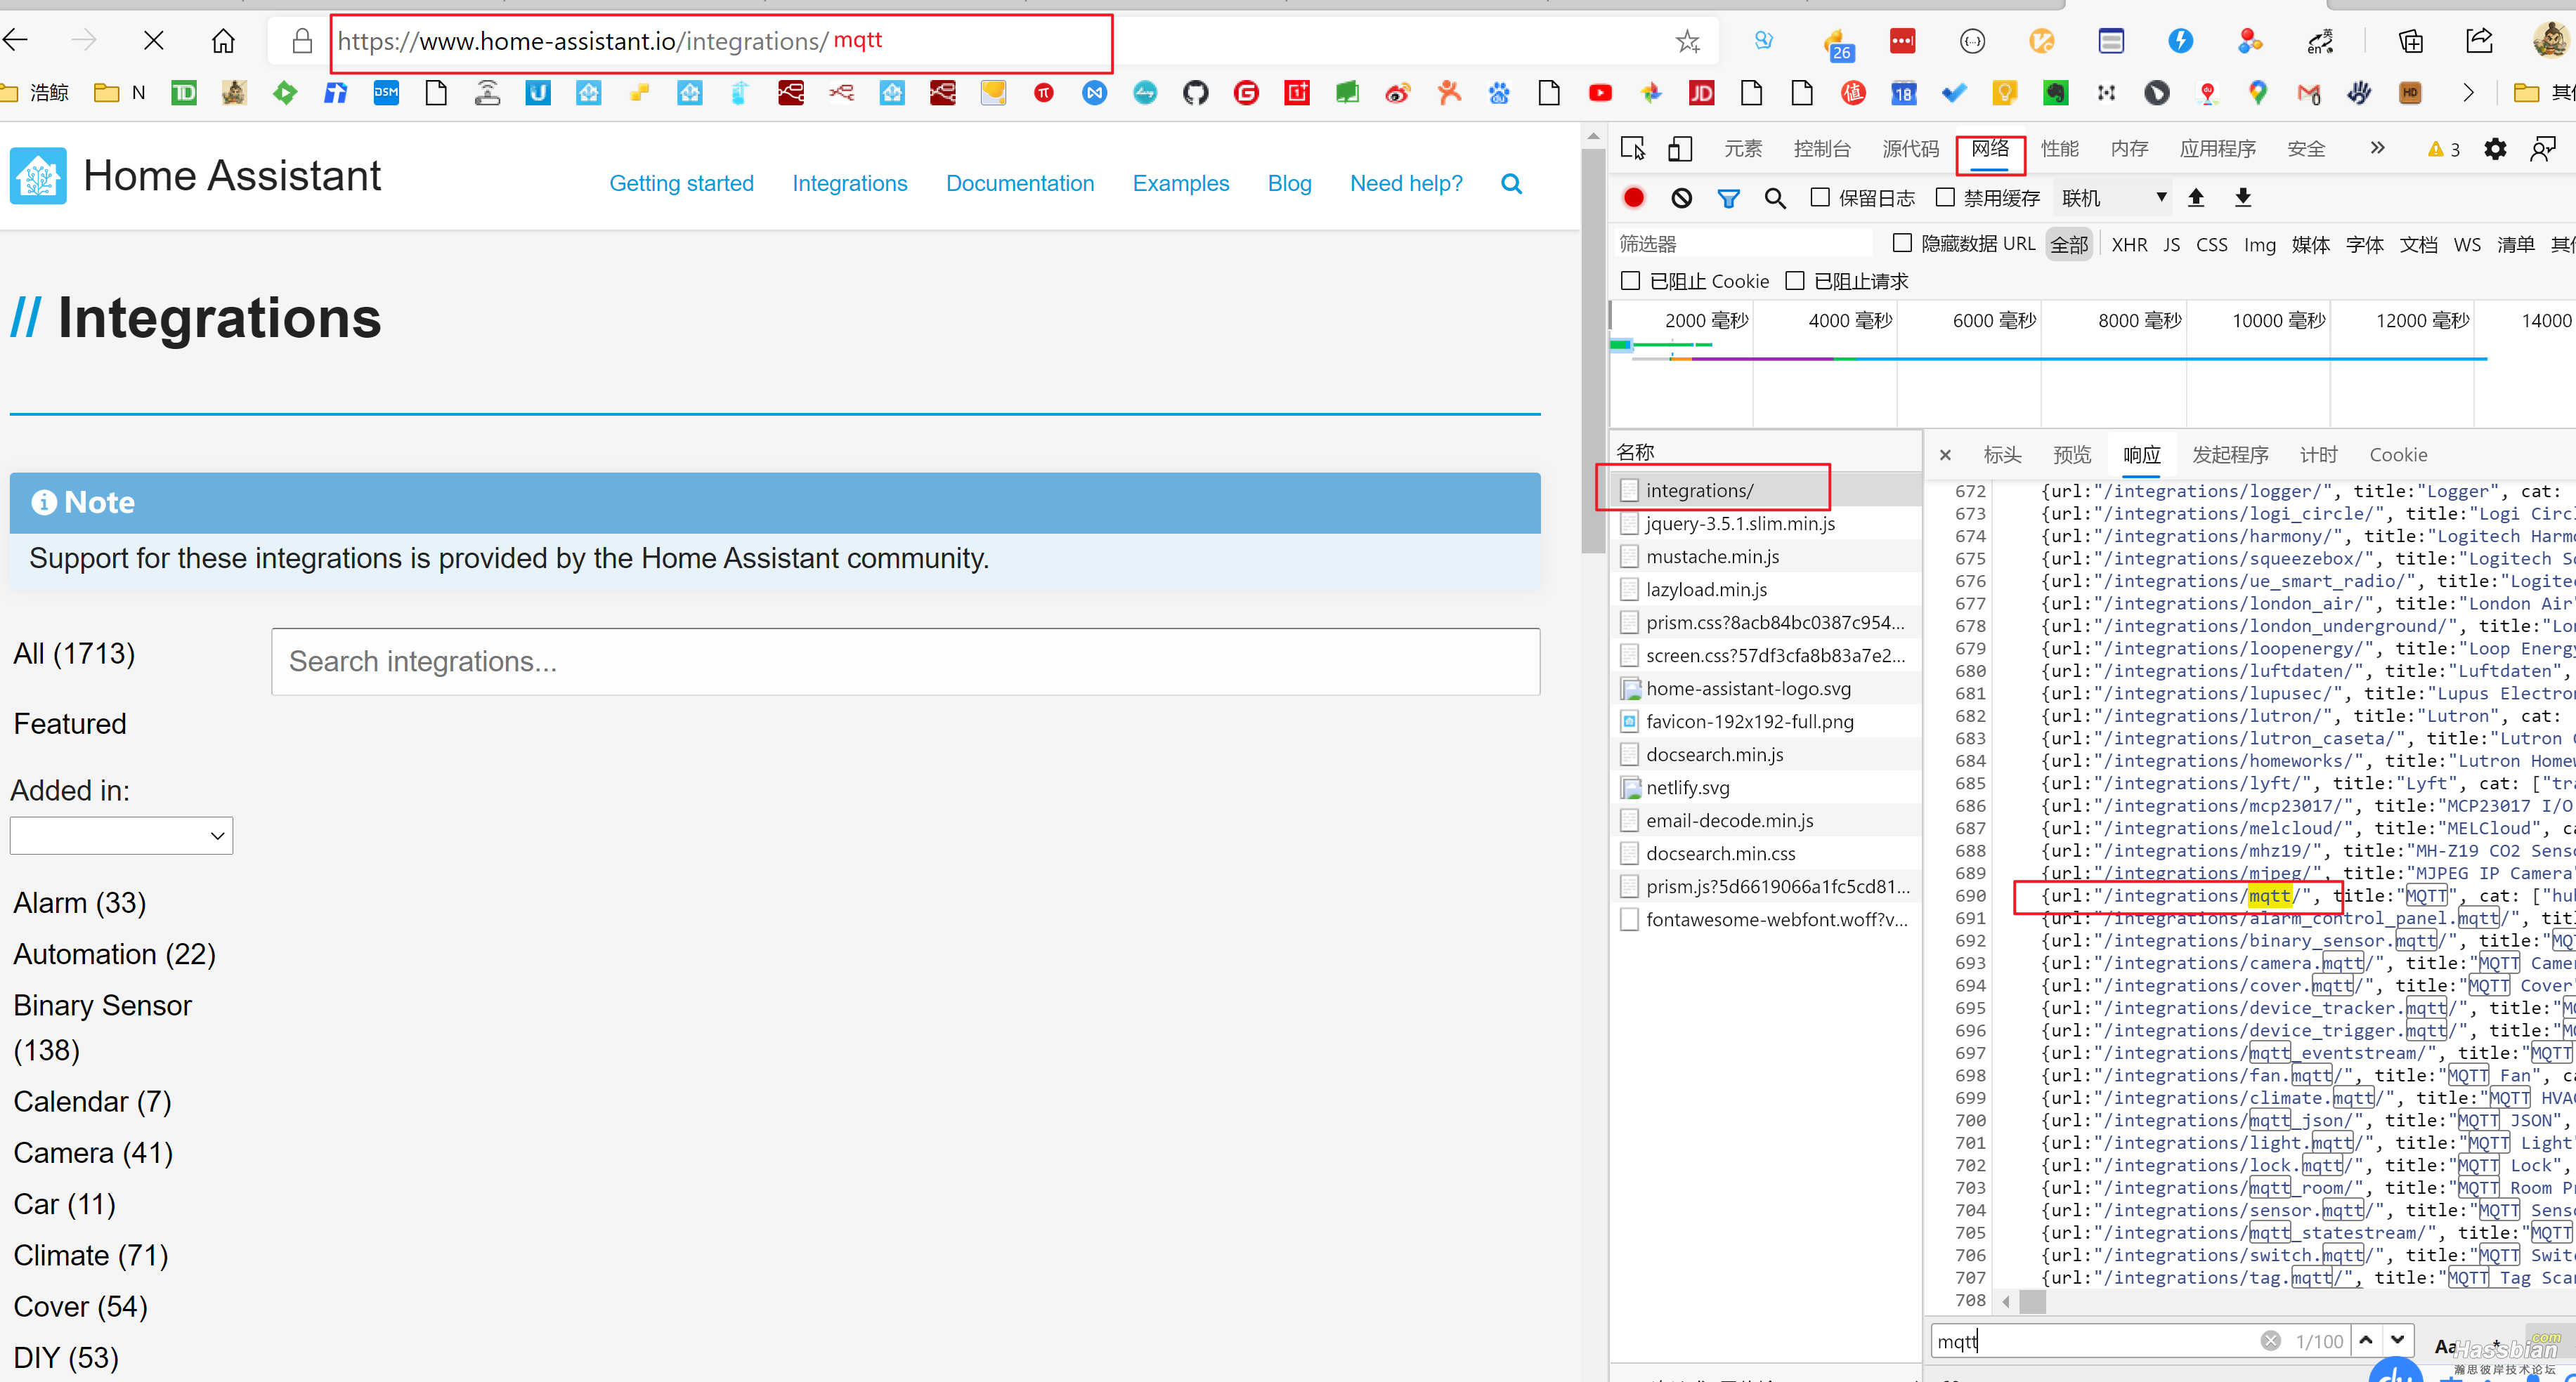Filter by Climate (71) category
Viewport: 2576px width, 1382px height.
pyautogui.click(x=91, y=1256)
